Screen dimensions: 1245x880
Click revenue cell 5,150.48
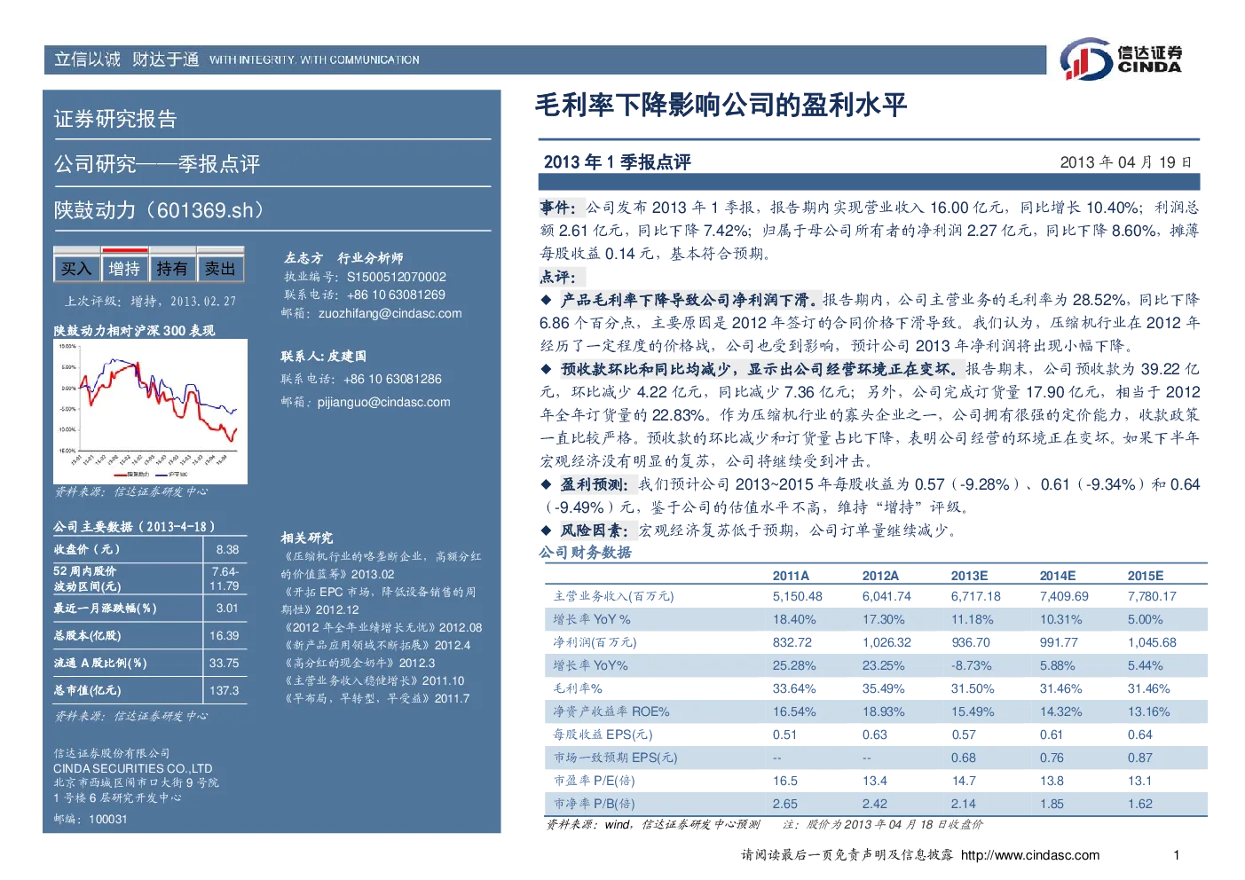797,596
